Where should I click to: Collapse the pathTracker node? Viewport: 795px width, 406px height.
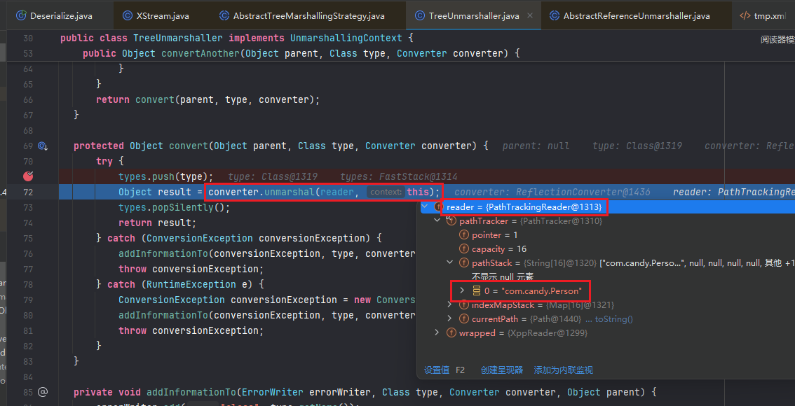tap(437, 220)
